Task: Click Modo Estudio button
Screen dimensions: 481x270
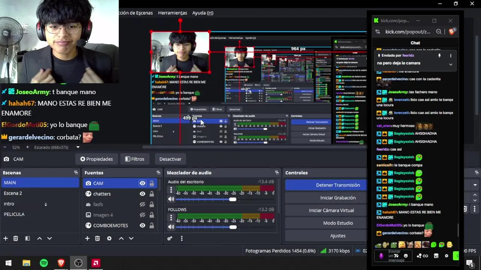Action: [326, 223]
